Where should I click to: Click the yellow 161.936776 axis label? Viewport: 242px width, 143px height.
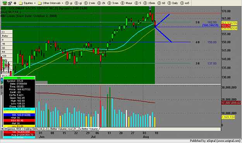(229, 23)
